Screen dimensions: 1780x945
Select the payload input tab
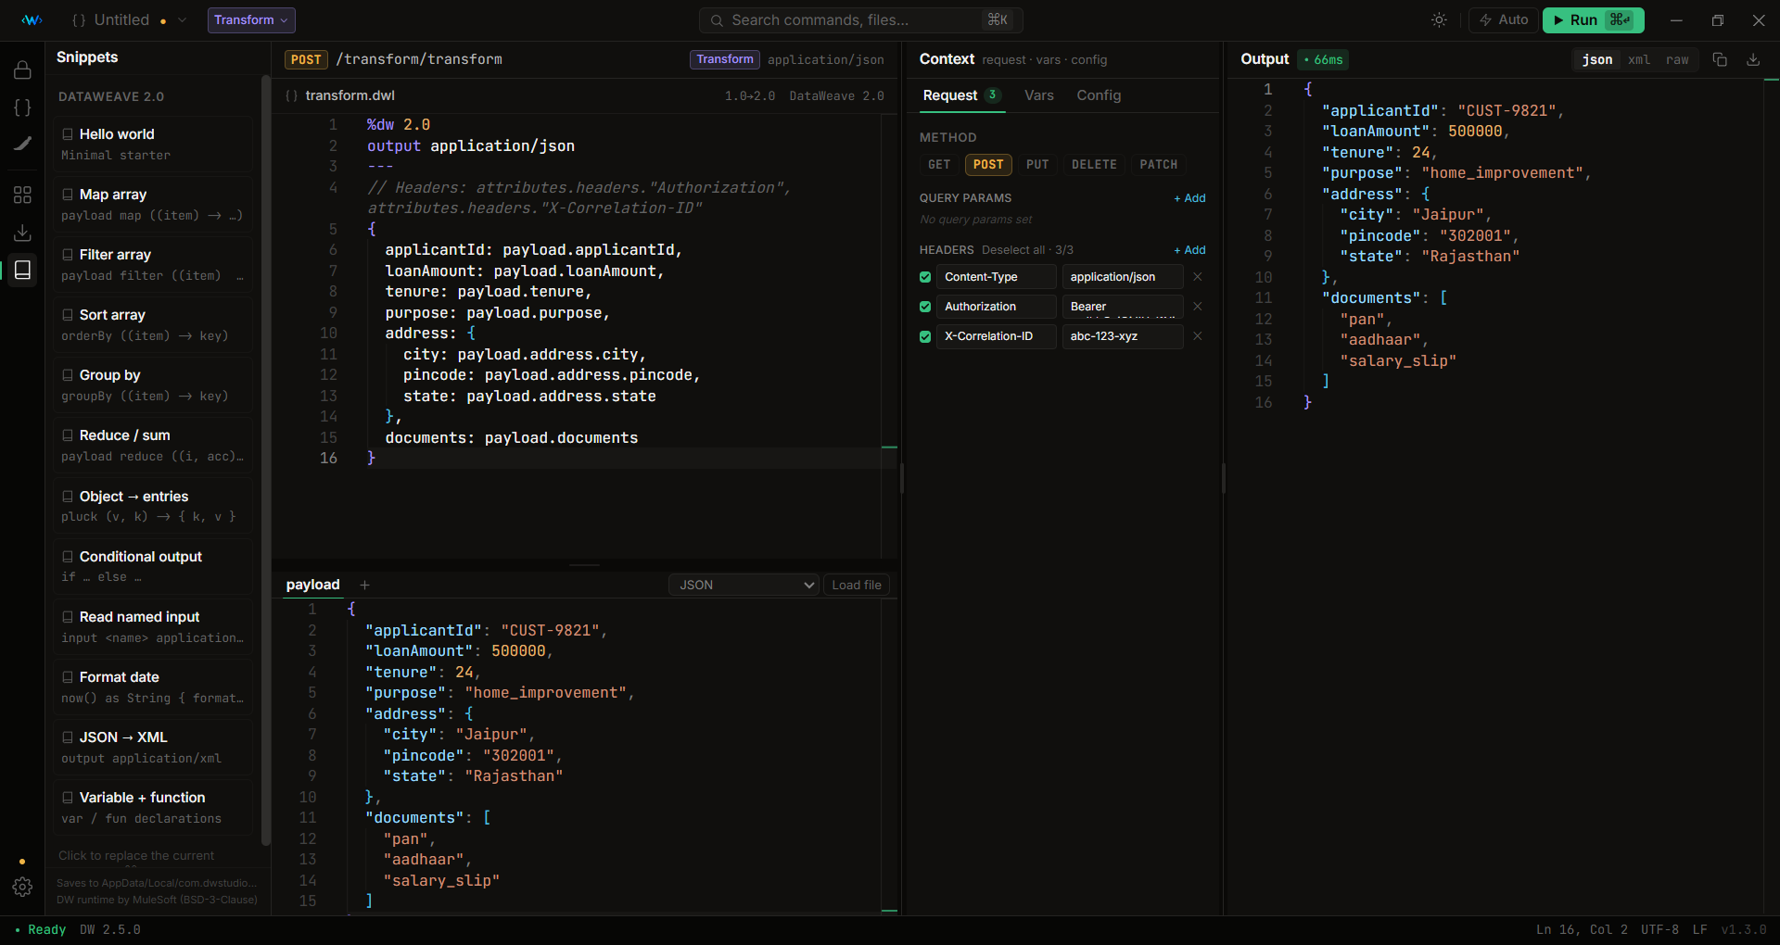312,585
